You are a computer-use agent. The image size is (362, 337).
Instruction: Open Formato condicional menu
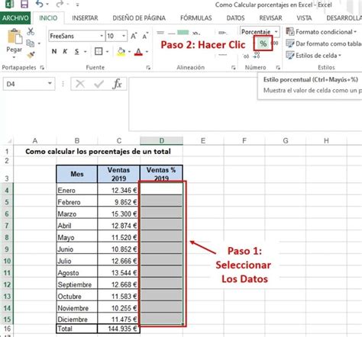pyautogui.click(x=322, y=32)
